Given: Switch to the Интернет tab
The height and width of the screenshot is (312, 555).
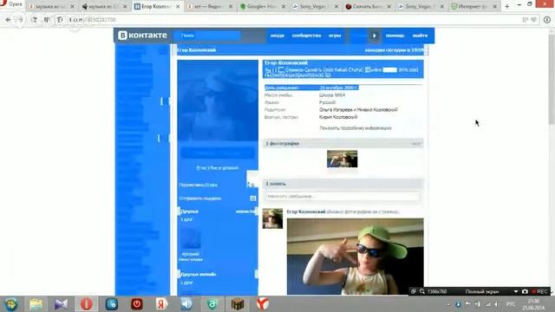Looking at the screenshot, I should tap(474, 6).
